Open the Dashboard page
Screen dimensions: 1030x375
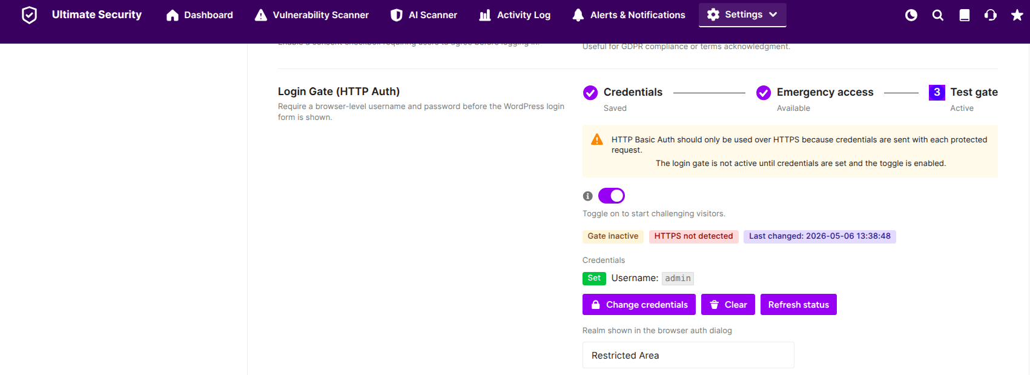(199, 15)
